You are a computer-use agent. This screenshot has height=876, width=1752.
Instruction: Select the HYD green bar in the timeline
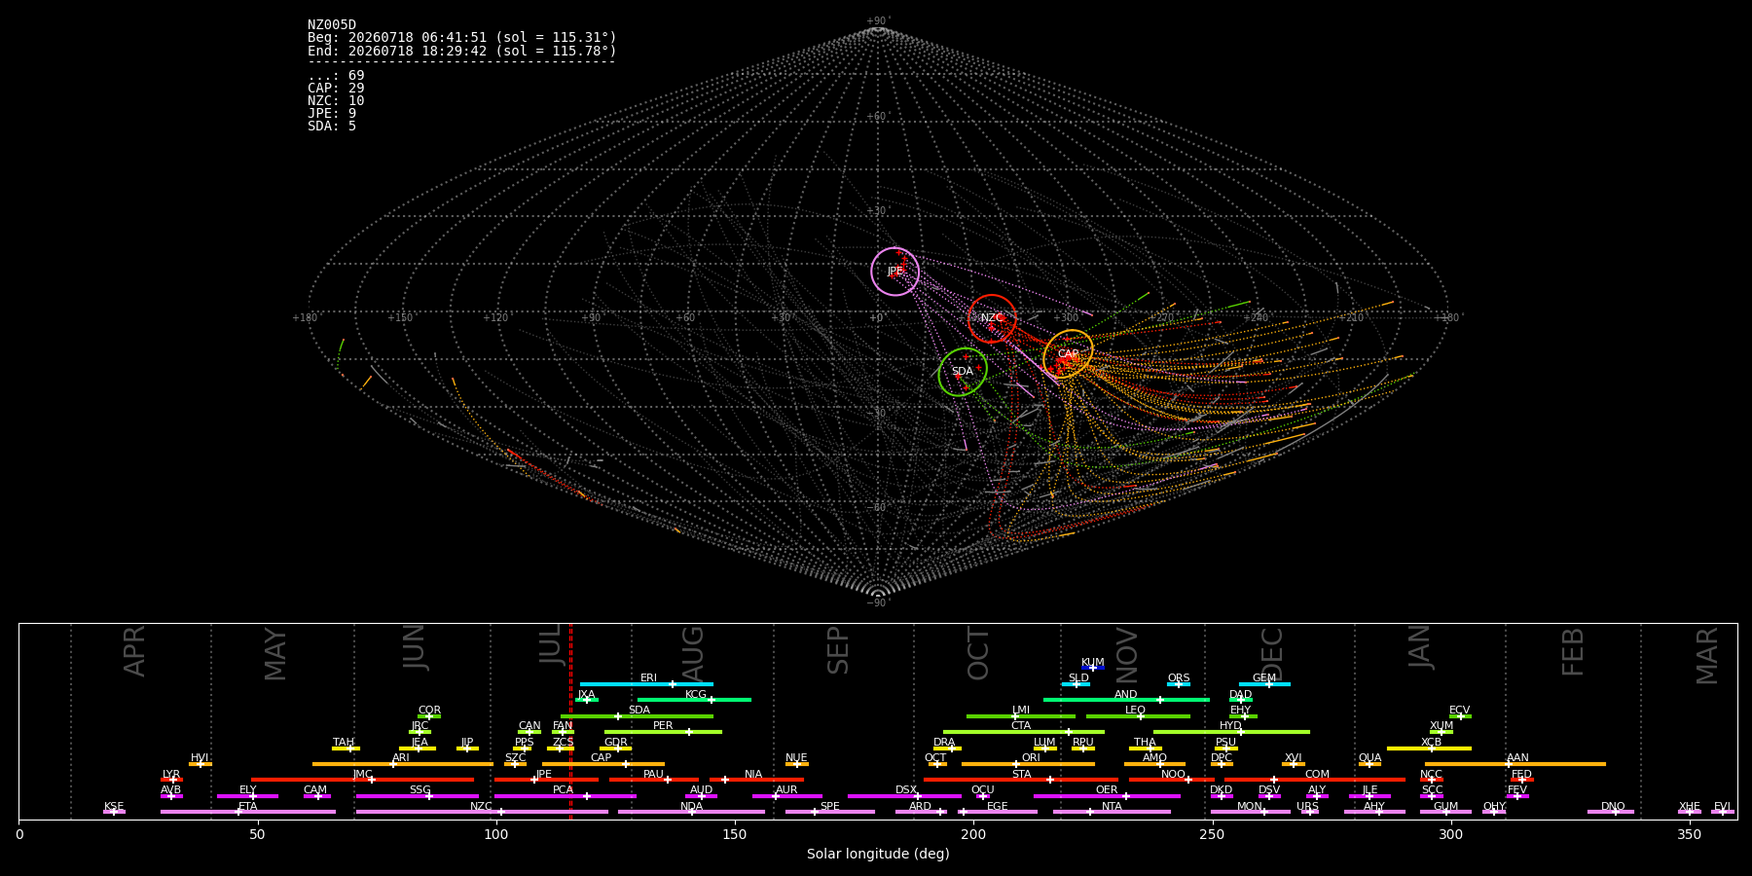coord(1231,732)
